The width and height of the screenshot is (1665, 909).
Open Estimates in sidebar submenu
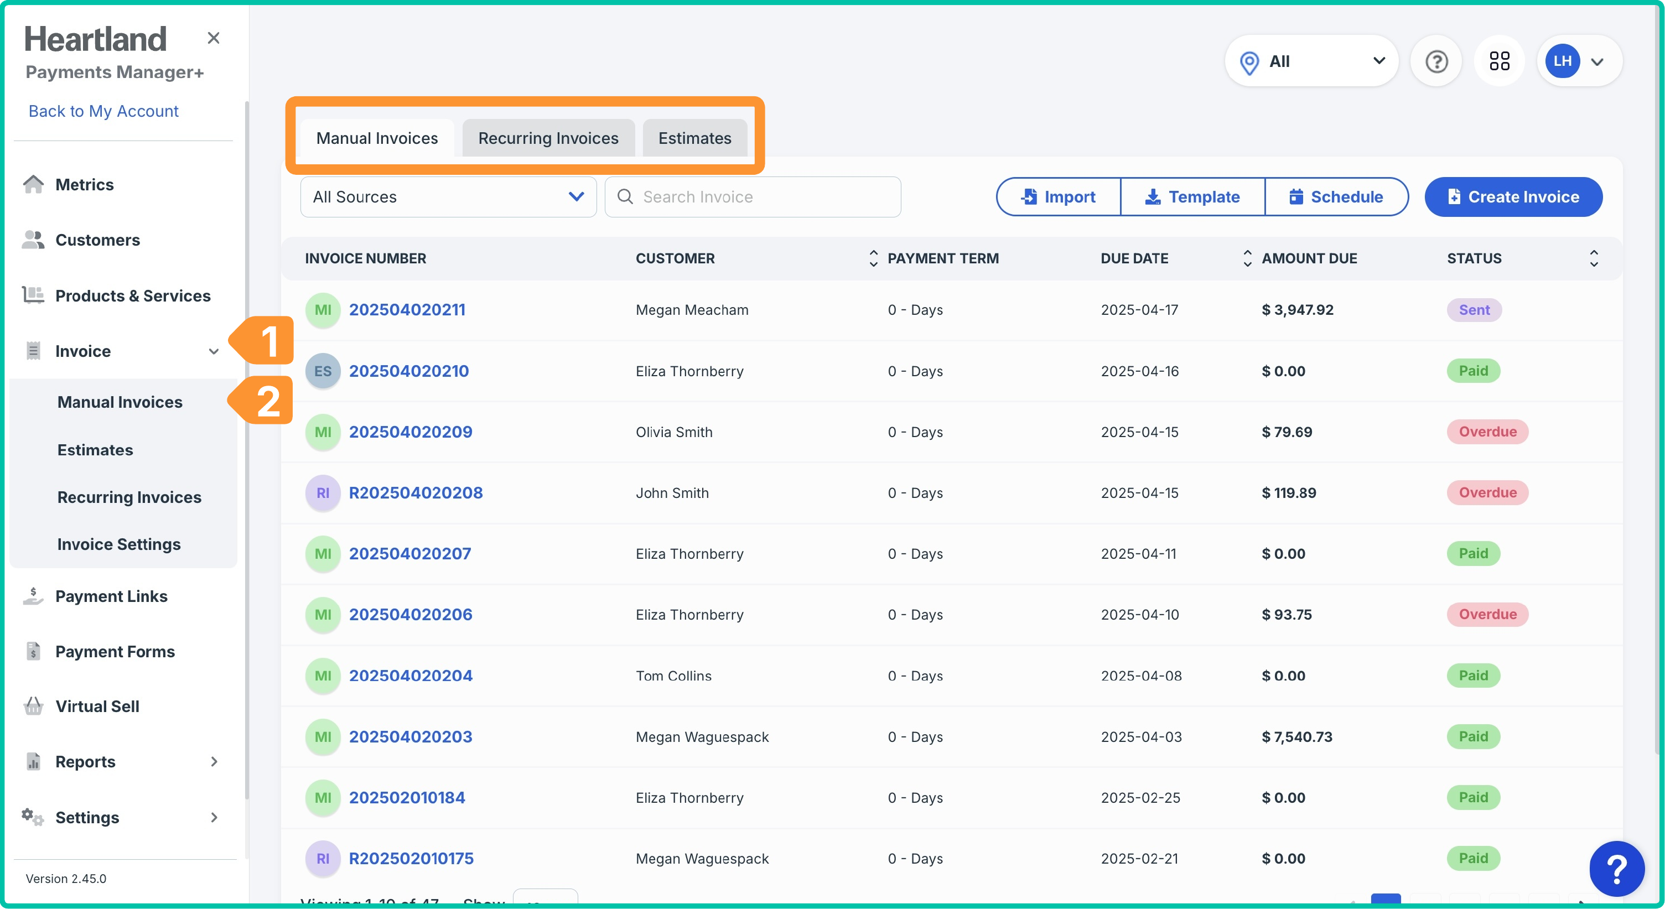pyautogui.click(x=95, y=450)
